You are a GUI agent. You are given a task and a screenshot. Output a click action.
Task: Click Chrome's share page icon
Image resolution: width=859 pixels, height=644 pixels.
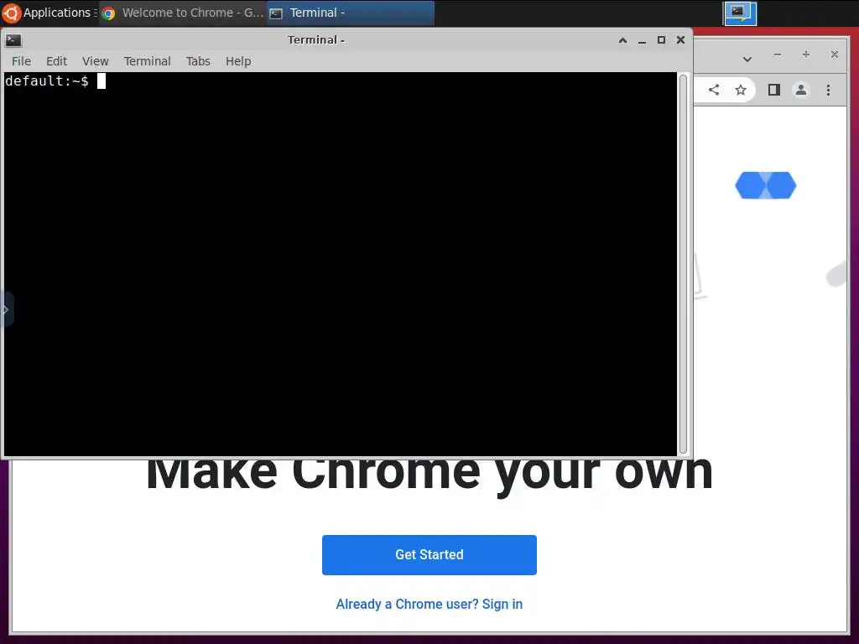click(x=713, y=90)
